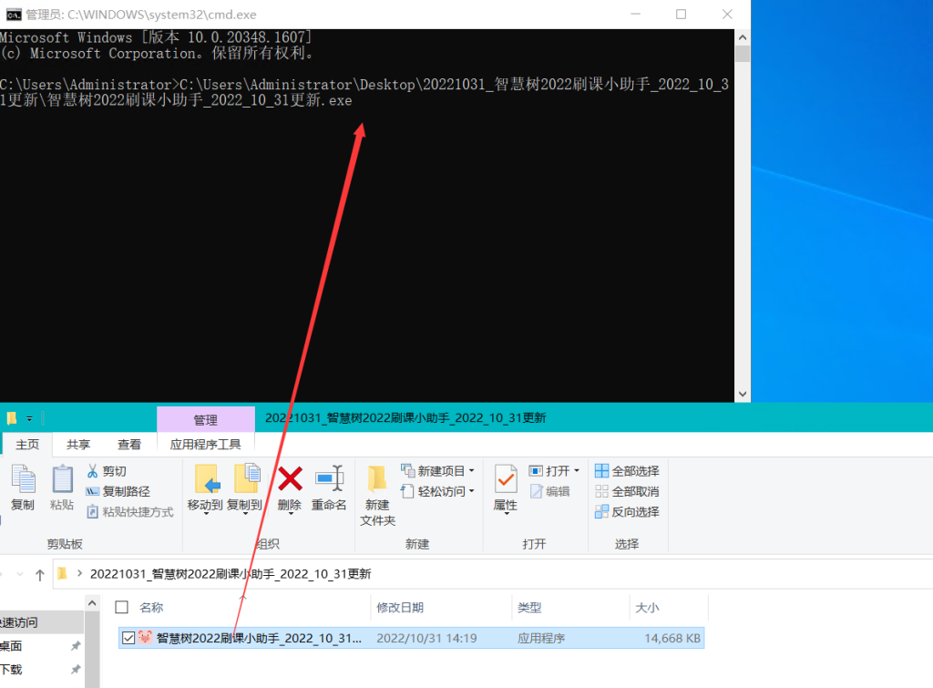Choose Copy path in clipboard group
Screen dimensions: 933x688
[x=118, y=491]
